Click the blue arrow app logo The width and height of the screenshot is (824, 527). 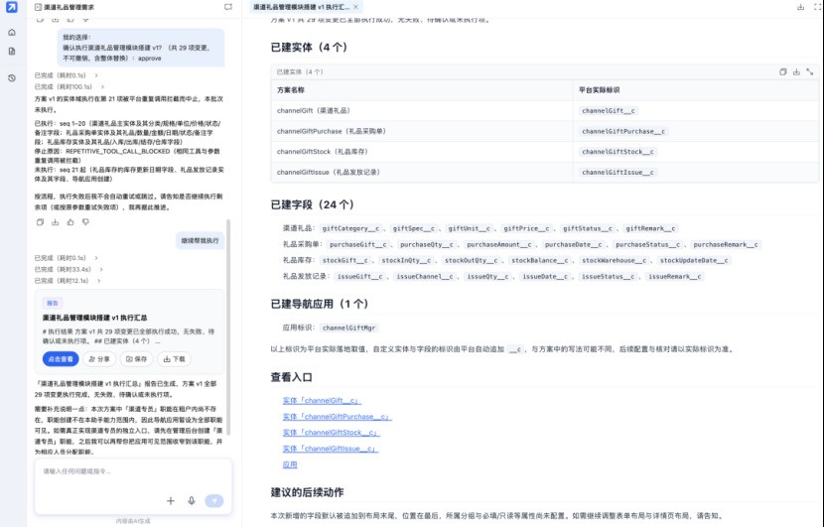(12, 7)
